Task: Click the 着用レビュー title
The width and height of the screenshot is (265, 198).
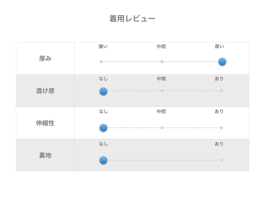Action: [132, 19]
